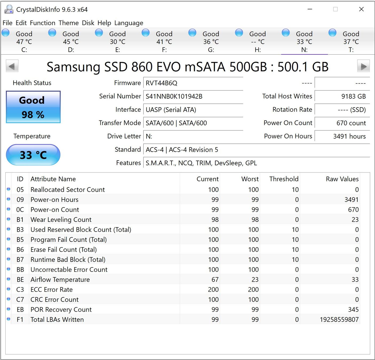375x360 pixels.
Task: Select the CRC Error Count attribute name
Action: coord(54,299)
